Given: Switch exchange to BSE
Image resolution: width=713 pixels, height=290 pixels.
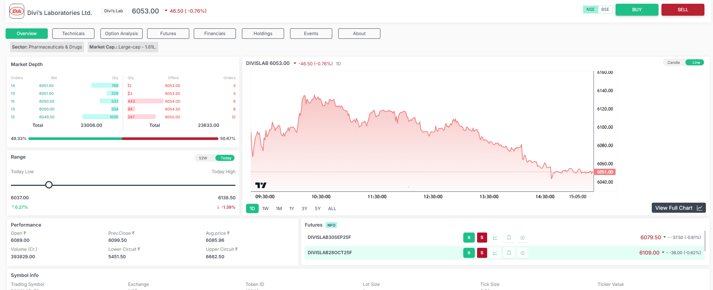Looking at the screenshot, I should point(605,10).
